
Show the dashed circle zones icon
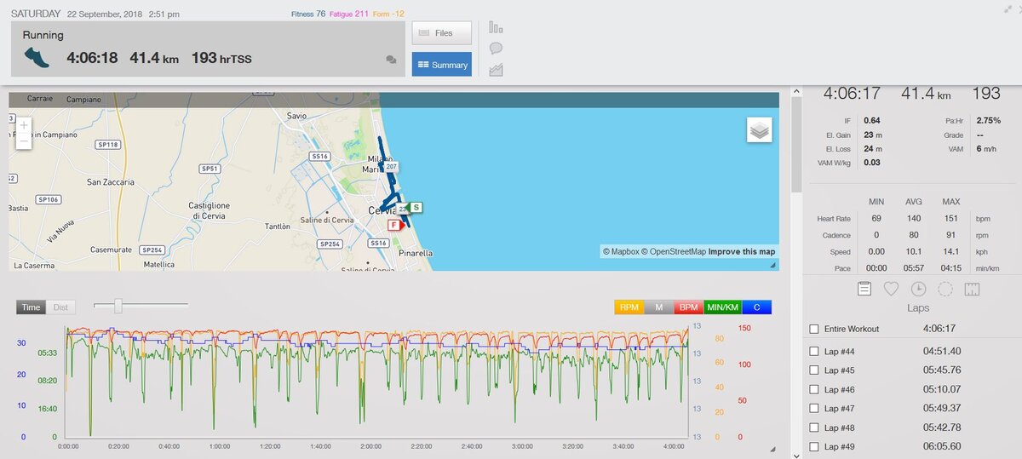pos(944,289)
